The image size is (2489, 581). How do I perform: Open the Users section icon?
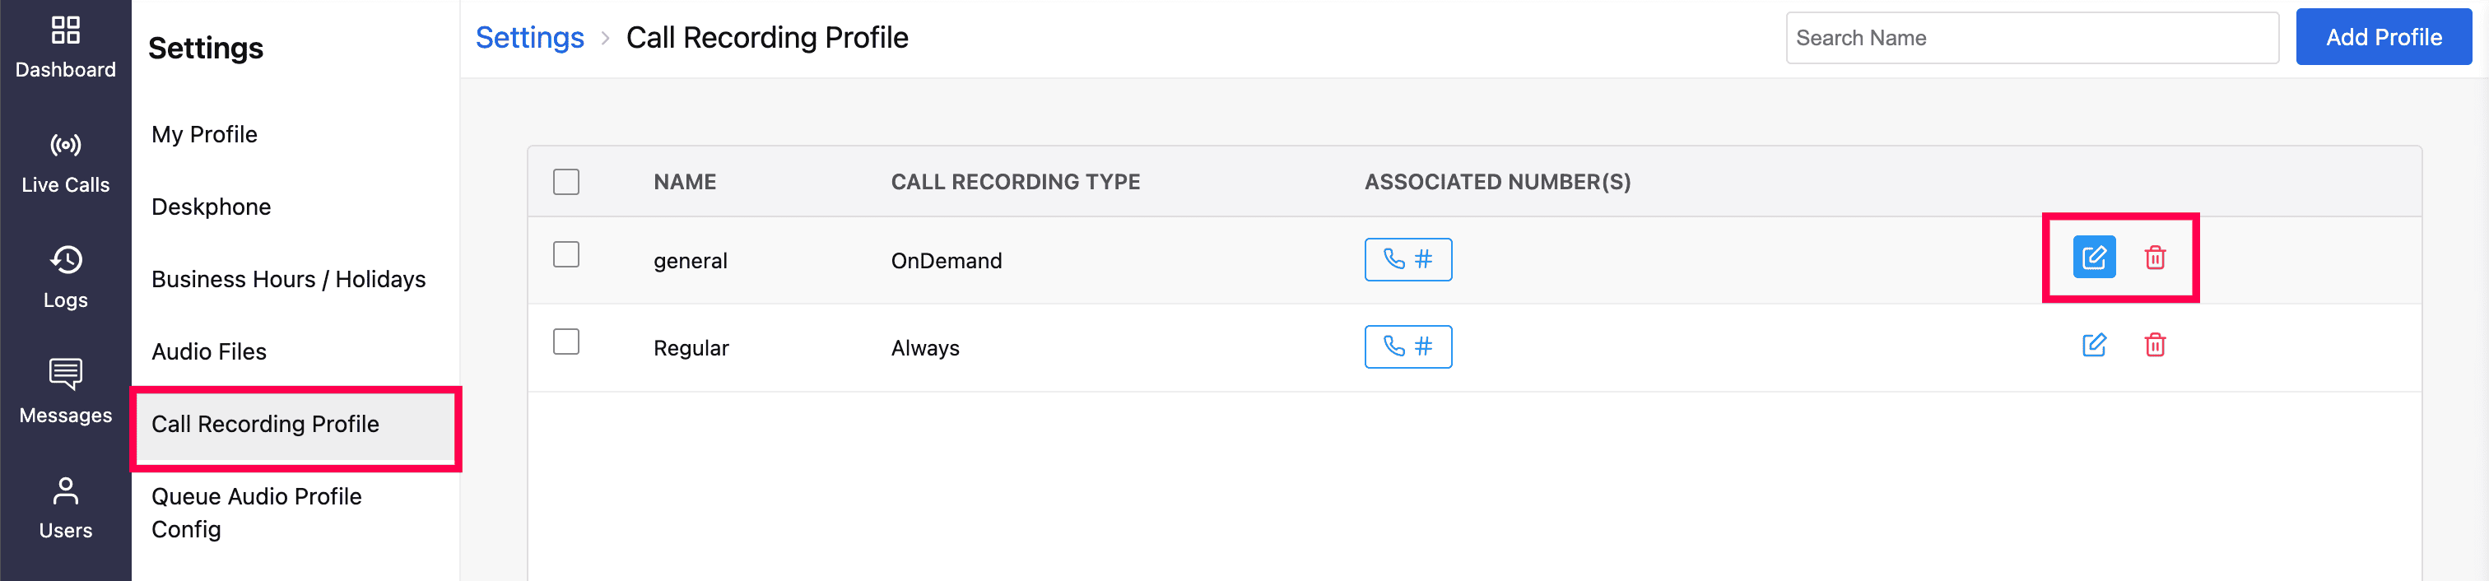65,491
